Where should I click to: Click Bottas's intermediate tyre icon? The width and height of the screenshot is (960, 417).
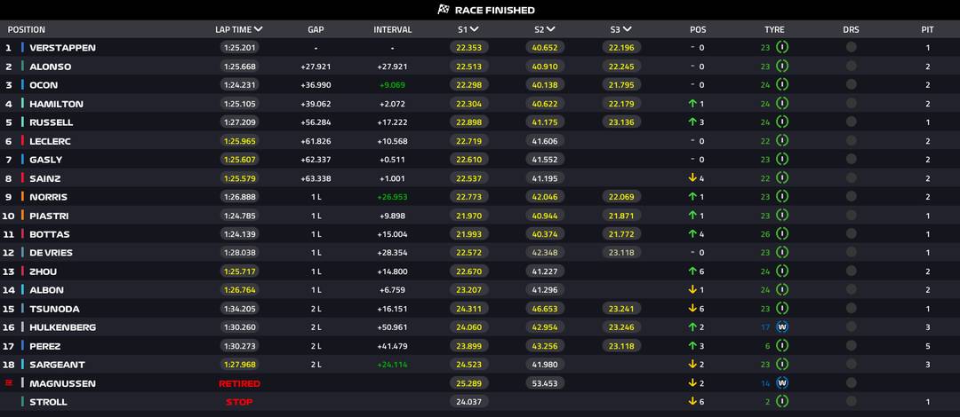point(782,233)
